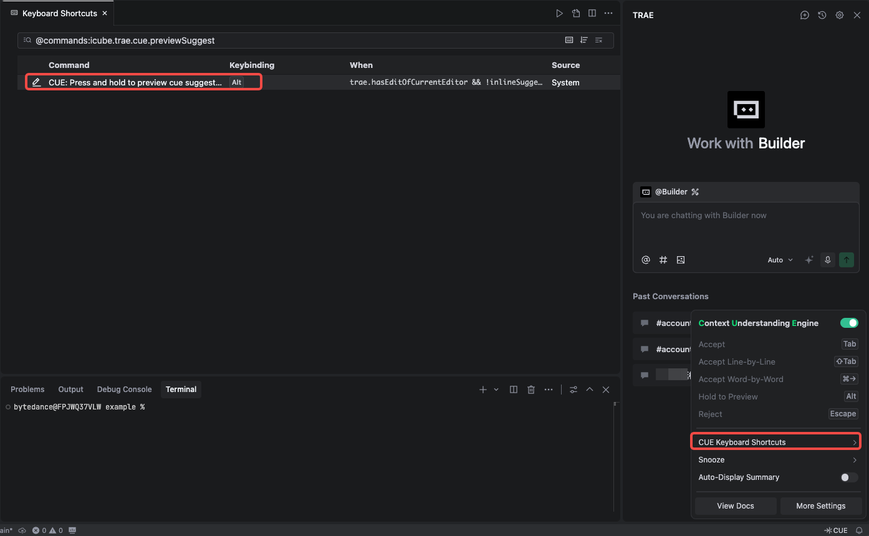This screenshot has height=536, width=869.
Task: Click the View Docs button
Action: point(736,505)
